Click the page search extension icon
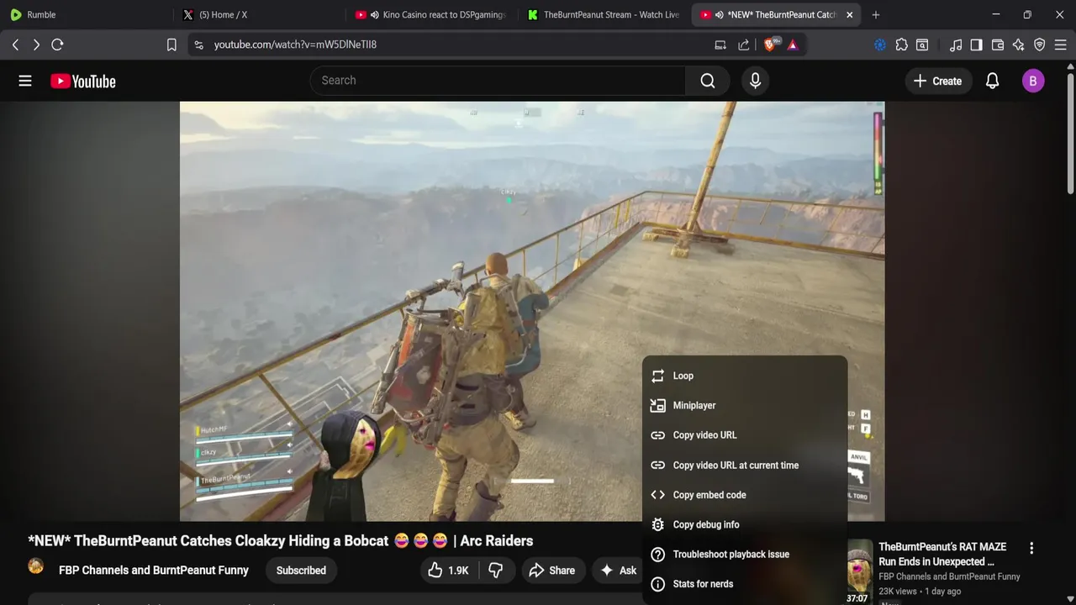This screenshot has height=605, width=1076. pyautogui.click(x=922, y=45)
